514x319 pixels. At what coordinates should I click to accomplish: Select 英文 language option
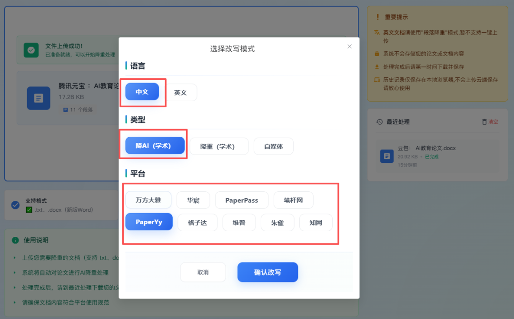pyautogui.click(x=180, y=93)
